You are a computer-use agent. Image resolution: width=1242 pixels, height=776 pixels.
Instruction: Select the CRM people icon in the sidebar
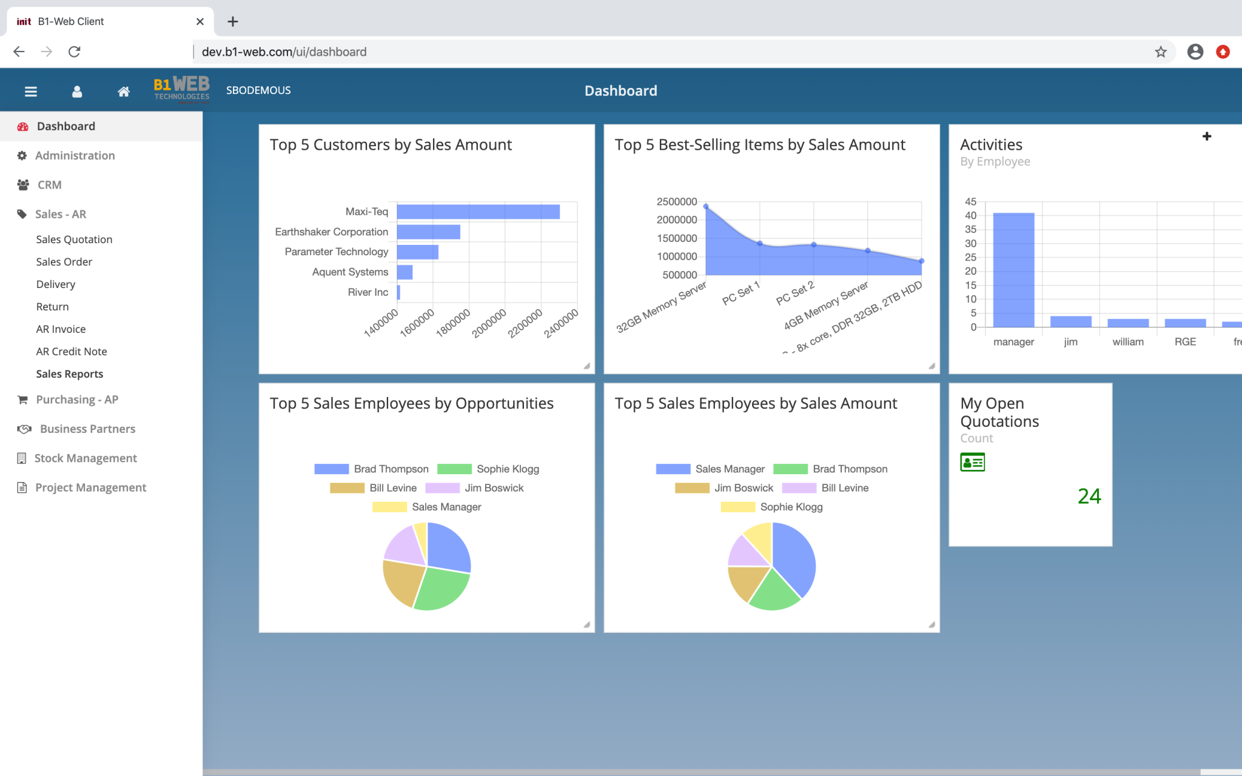23,184
